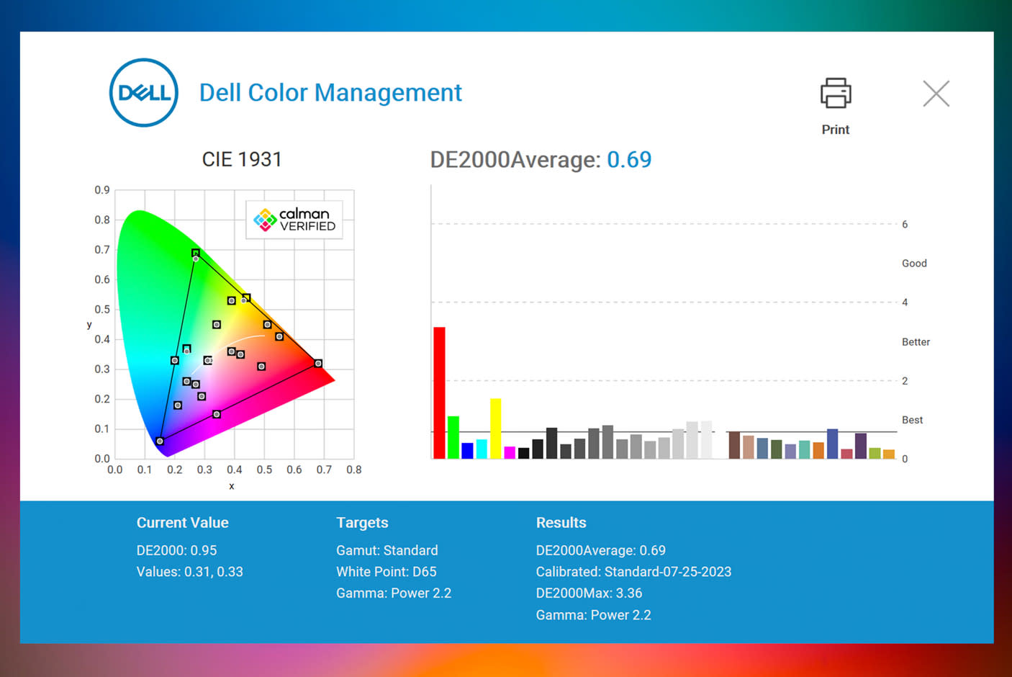Image resolution: width=1012 pixels, height=677 pixels.
Task: Click the large "DE2000Average: 0.69" heading above chart
Action: pyautogui.click(x=541, y=159)
